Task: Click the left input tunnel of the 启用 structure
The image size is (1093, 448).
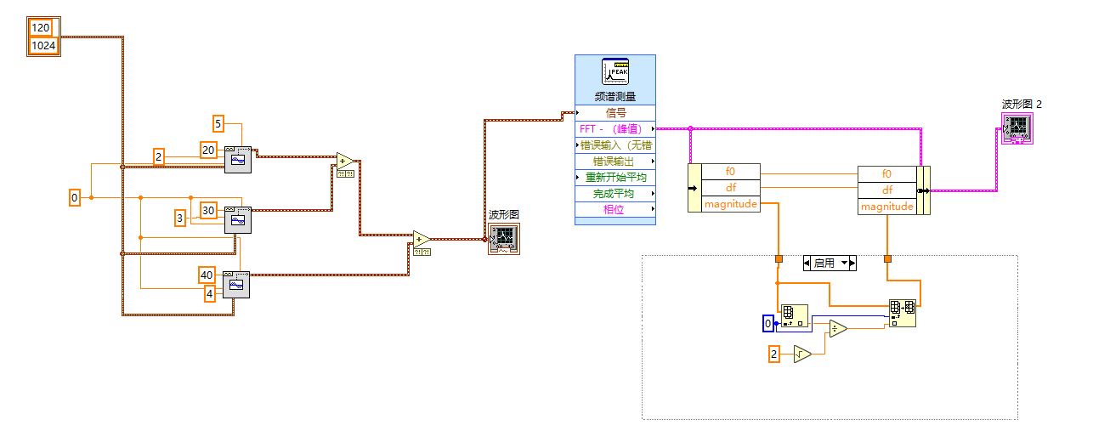Action: click(x=778, y=258)
